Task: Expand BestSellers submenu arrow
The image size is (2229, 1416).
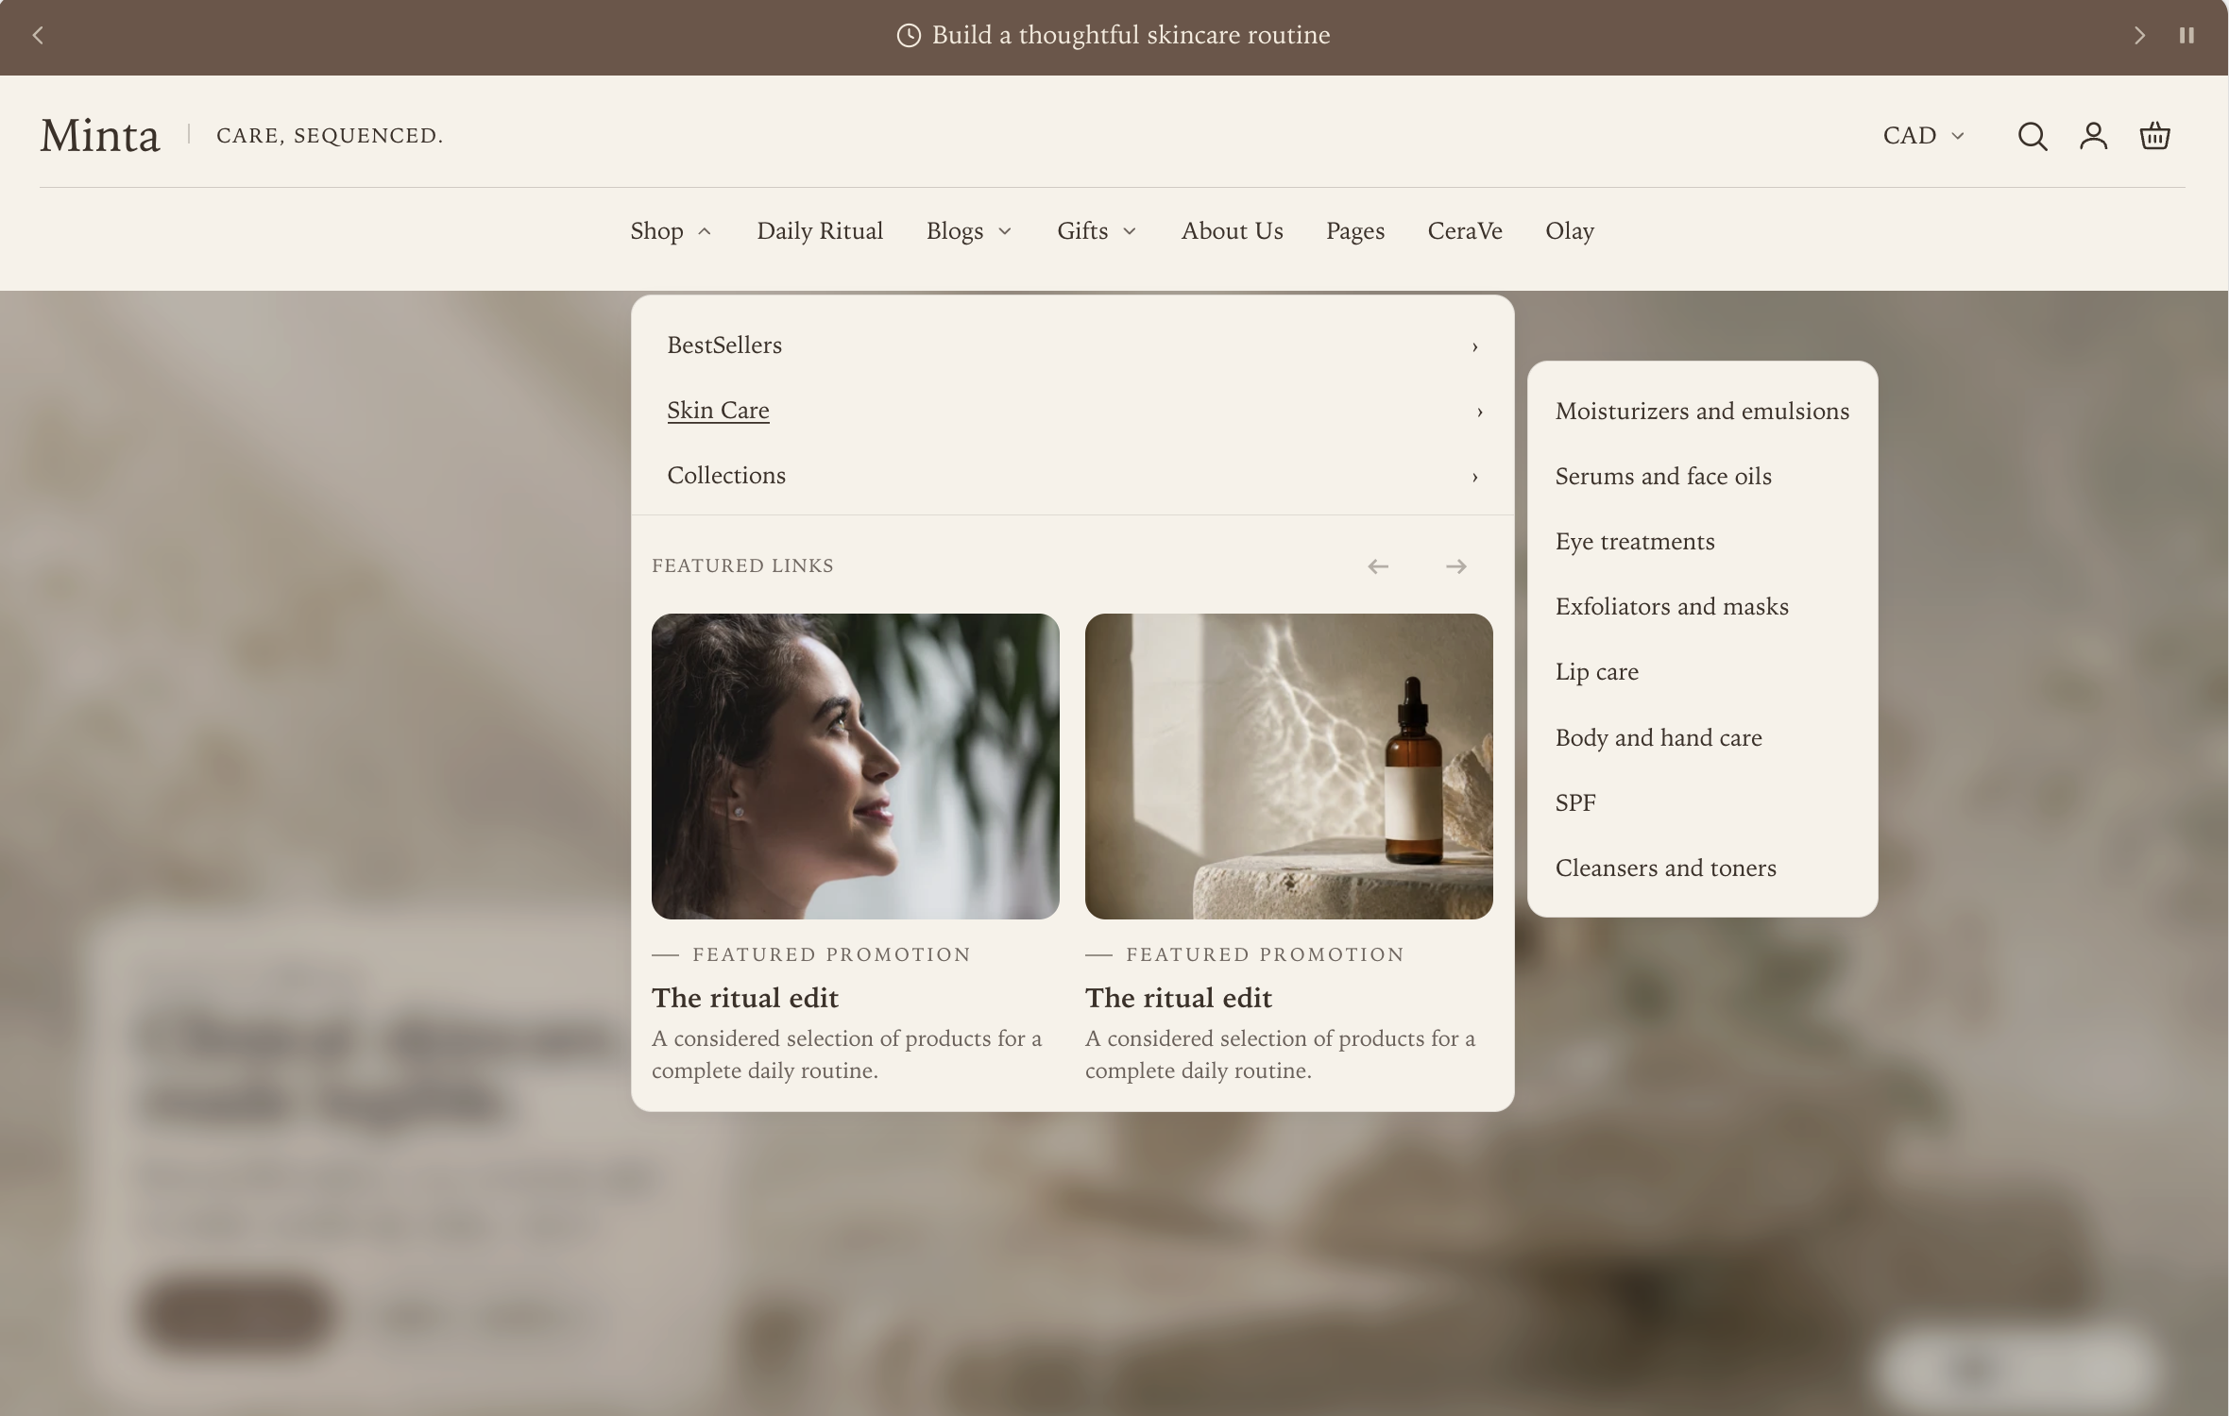Action: [1474, 346]
